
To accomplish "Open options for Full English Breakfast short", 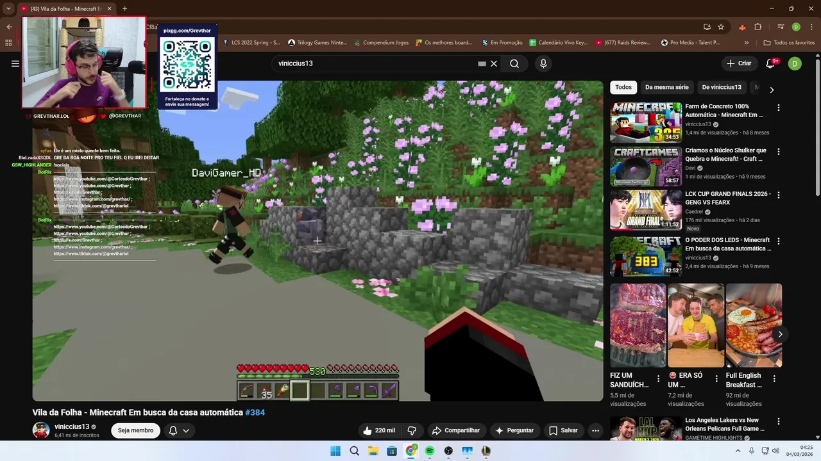I will 774,378.
